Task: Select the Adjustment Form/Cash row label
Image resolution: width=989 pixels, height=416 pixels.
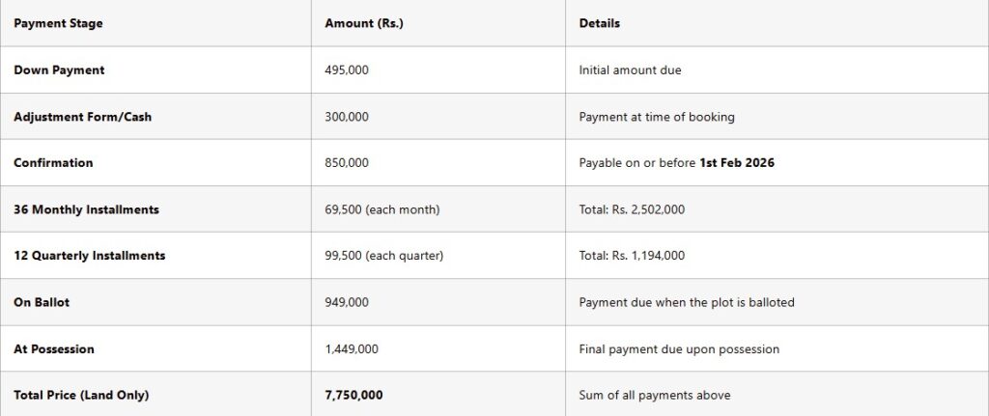Action: (82, 117)
